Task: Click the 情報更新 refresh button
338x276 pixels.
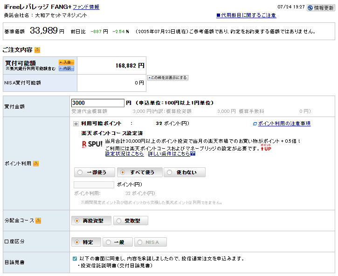Action: [x=320, y=7]
